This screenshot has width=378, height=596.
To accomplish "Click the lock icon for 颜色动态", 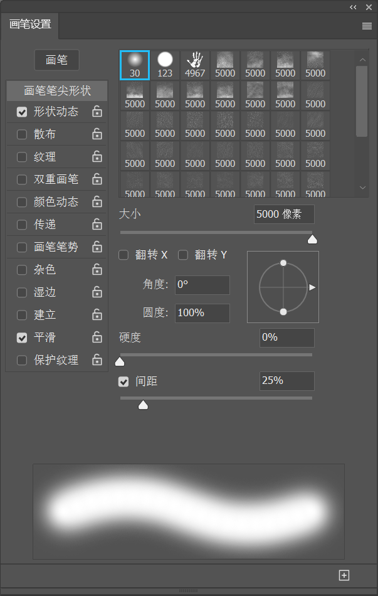I will [x=97, y=202].
